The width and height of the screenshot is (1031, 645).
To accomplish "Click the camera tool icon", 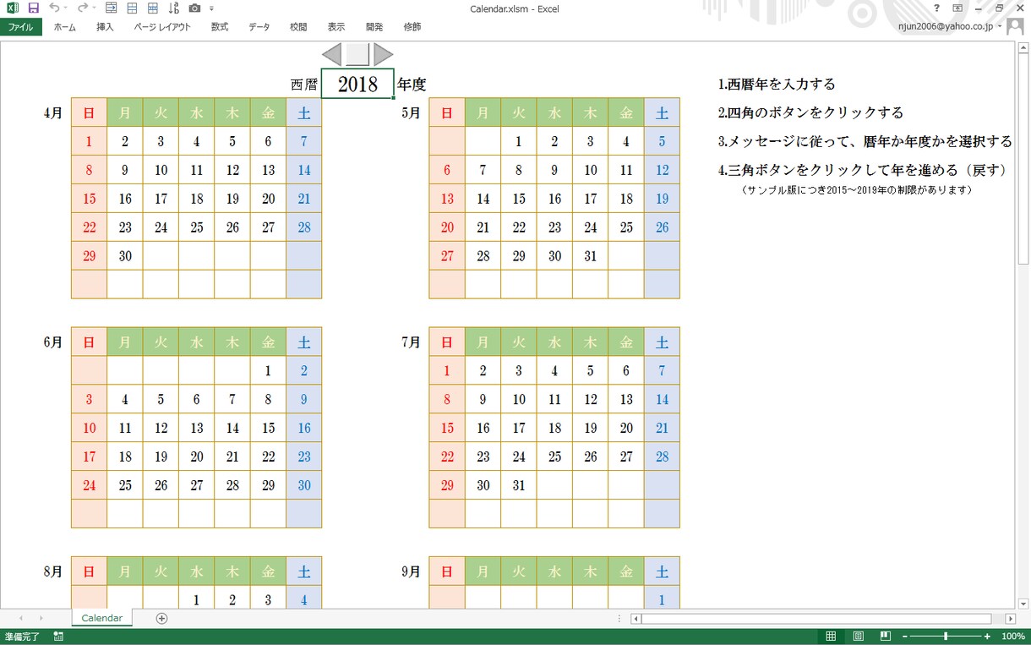I will click(x=194, y=8).
